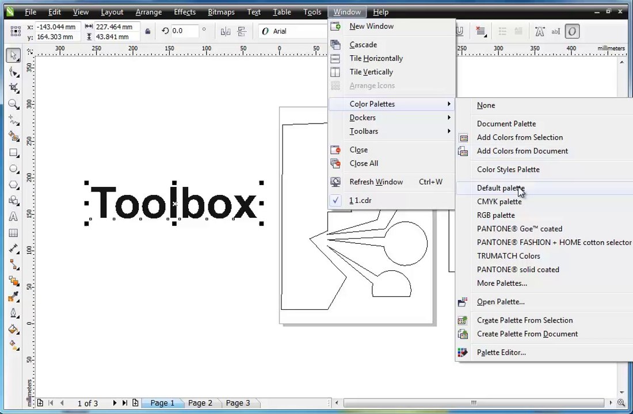The height and width of the screenshot is (414, 633).
Task: Go to next page arrow
Action: tap(115, 402)
